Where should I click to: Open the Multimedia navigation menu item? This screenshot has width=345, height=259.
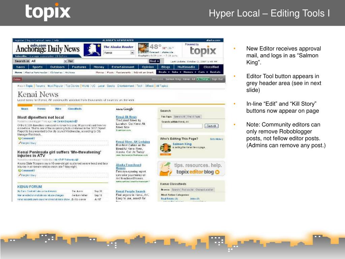pyautogui.click(x=186, y=67)
